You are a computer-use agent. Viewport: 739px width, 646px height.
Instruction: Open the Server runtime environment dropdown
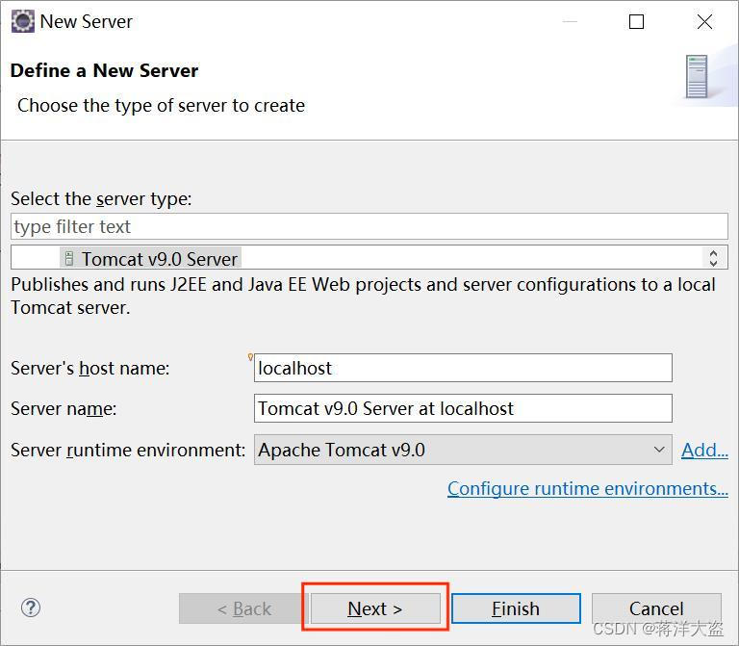coord(463,450)
